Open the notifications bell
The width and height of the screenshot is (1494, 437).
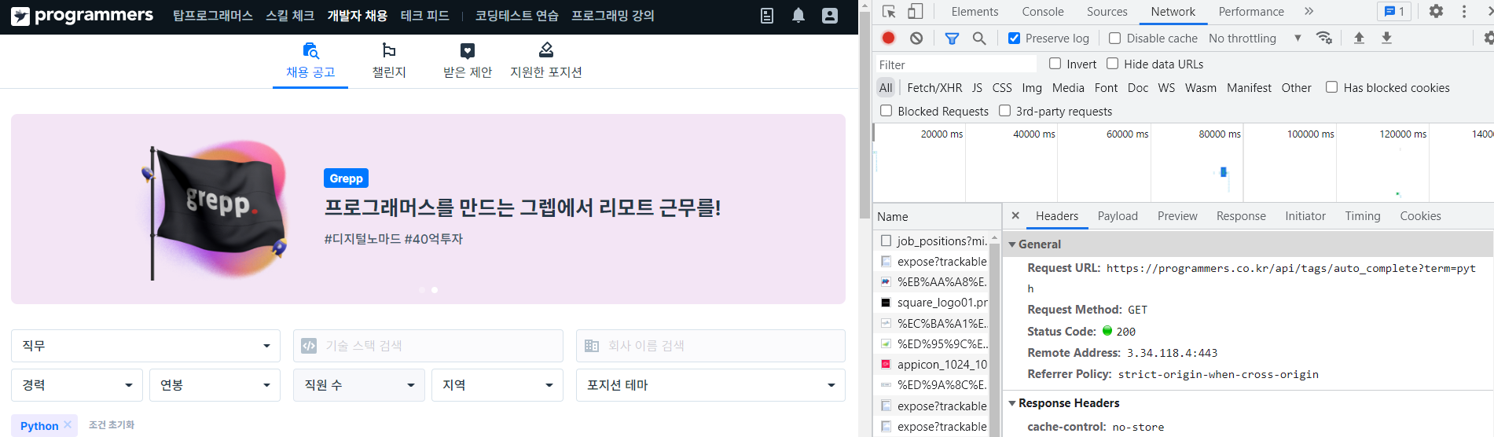(x=798, y=16)
